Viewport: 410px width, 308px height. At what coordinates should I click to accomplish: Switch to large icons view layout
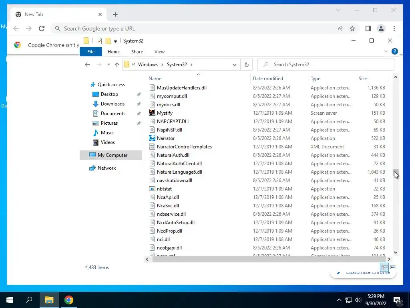393,267
